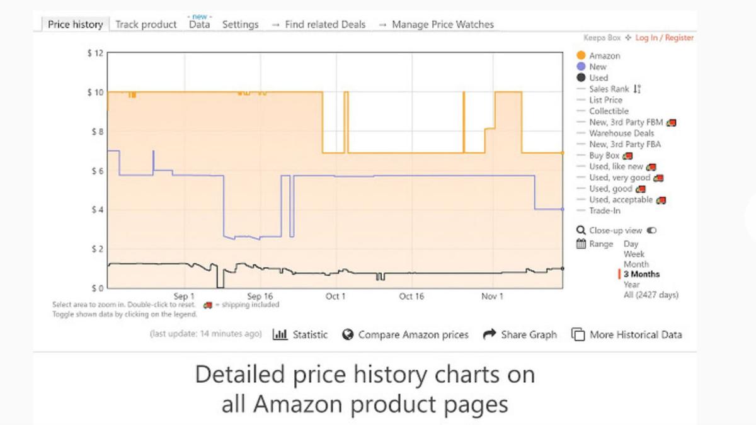Switch to the Track product tab
Viewport: 756px width, 425px height.
pyautogui.click(x=146, y=25)
